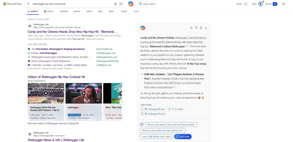
Task: Switch to the News tab
Action: [x=111, y=11]
